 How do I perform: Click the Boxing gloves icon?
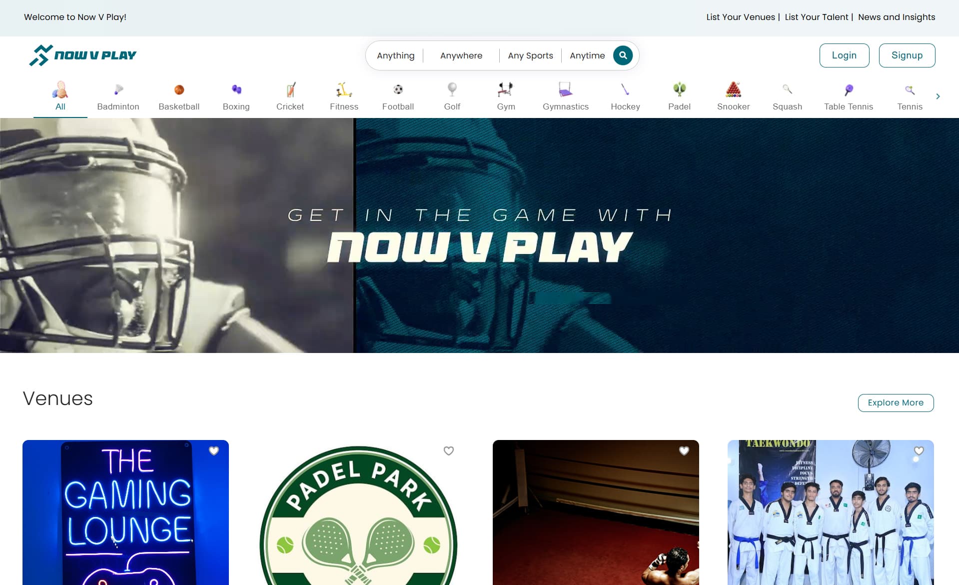tap(235, 90)
